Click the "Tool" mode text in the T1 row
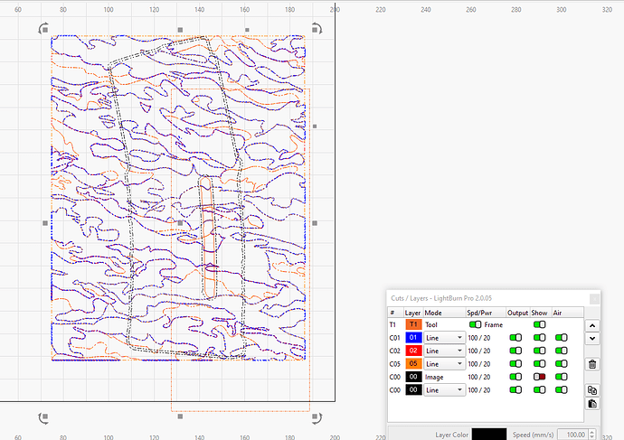This screenshot has height=440, width=624. [x=431, y=324]
